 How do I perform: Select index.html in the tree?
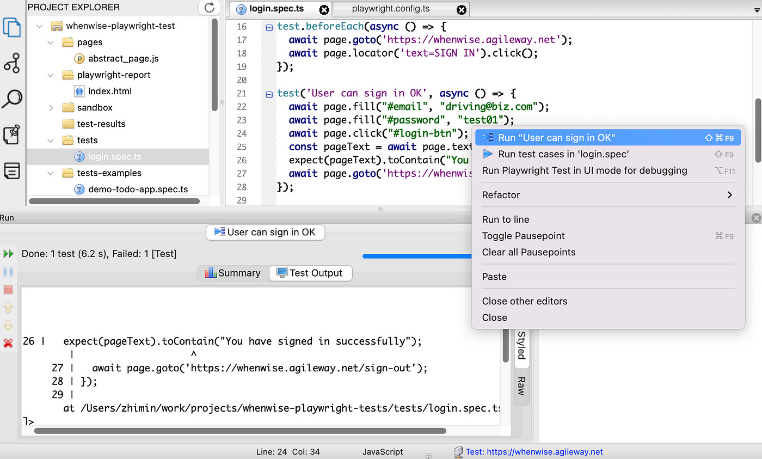tap(110, 91)
